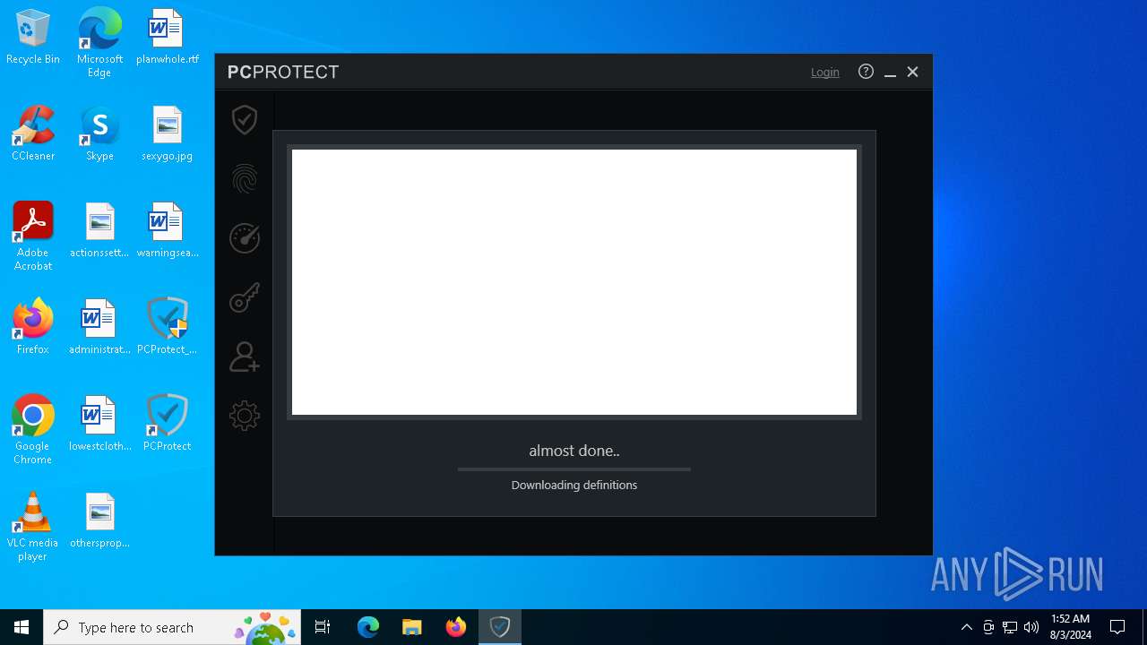Open the shield protection section in PCProtect sidebar
This screenshot has width=1147, height=645.
[x=245, y=119]
